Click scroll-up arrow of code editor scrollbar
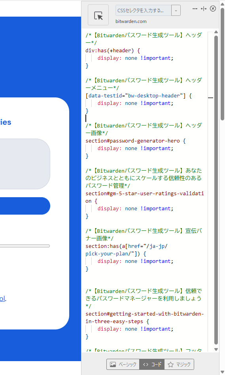 [x=216, y=32]
